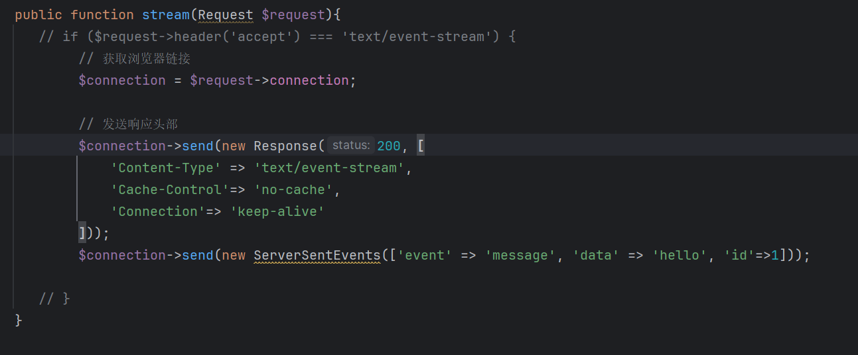
Task: Click the 'no-cache' string value
Action: tap(293, 189)
